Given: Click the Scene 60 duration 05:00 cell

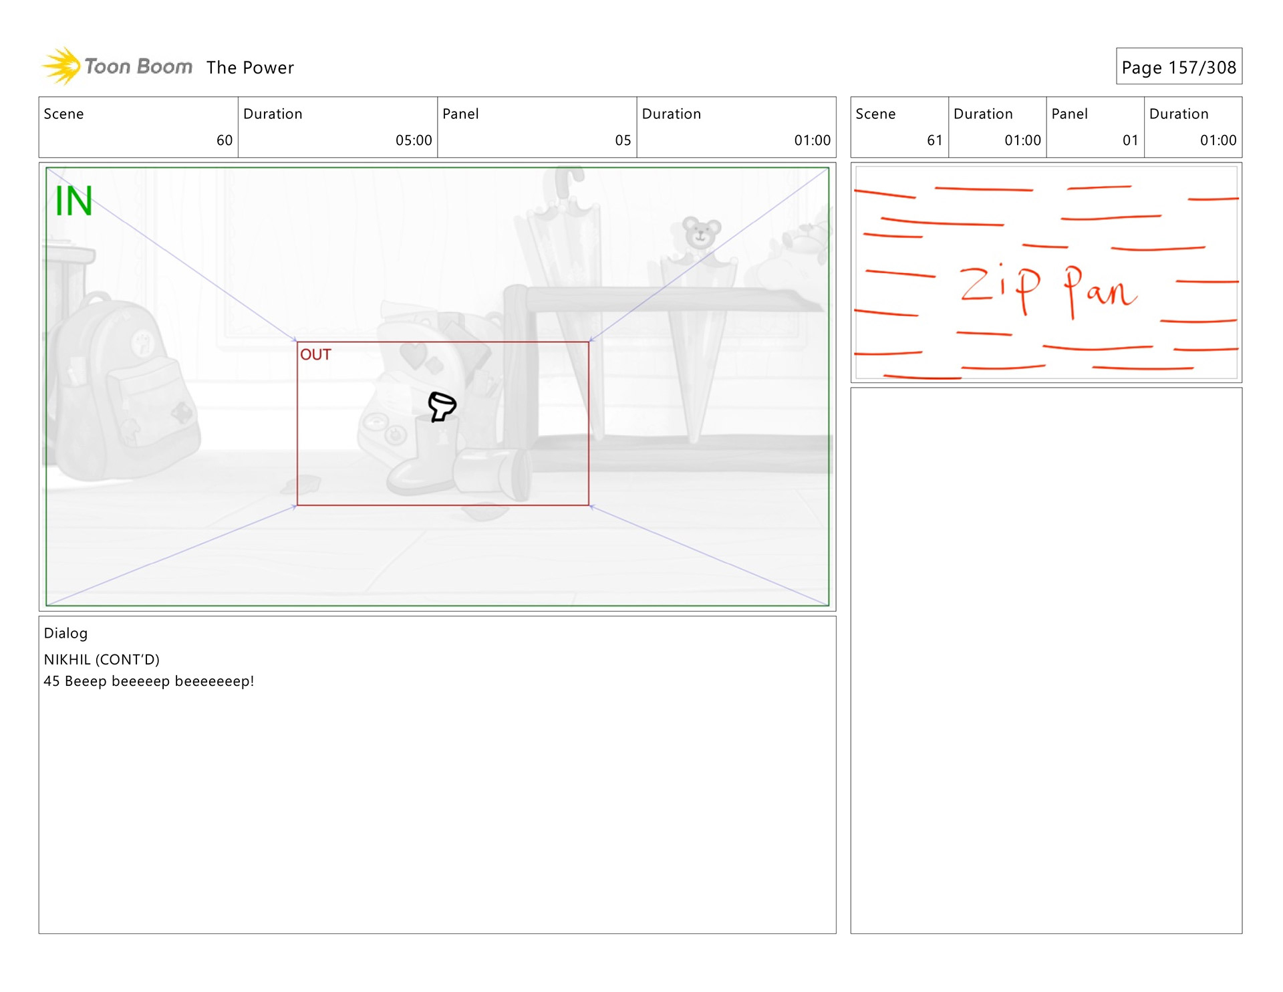Looking at the screenshot, I should point(337,127).
